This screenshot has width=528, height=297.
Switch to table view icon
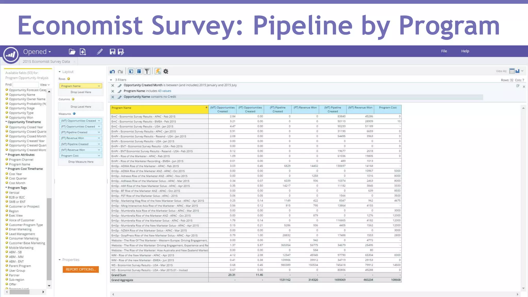[512, 71]
